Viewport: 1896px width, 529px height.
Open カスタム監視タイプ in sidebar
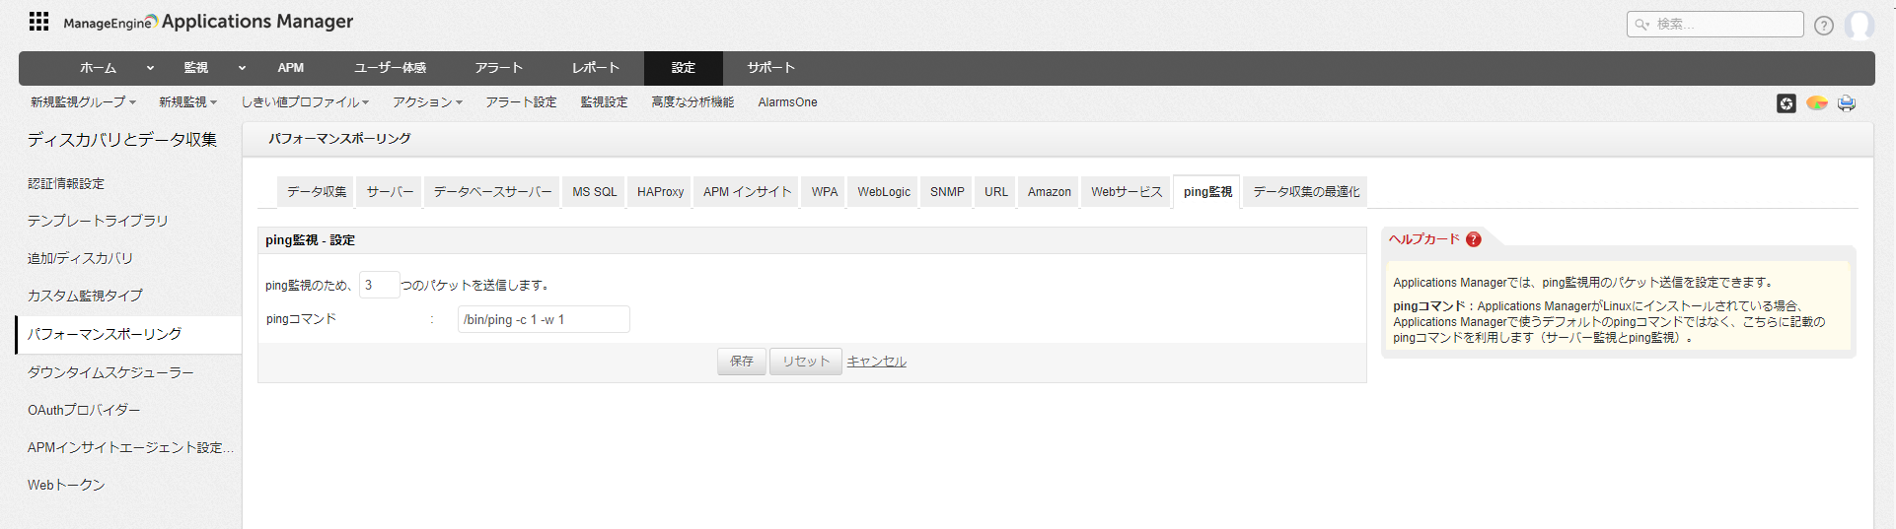(85, 296)
